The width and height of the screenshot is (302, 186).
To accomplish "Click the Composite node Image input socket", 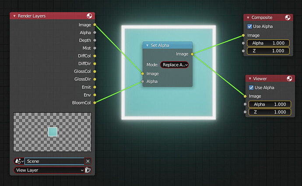I will 243,35.
